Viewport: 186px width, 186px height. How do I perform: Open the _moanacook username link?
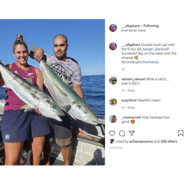tap(131, 117)
